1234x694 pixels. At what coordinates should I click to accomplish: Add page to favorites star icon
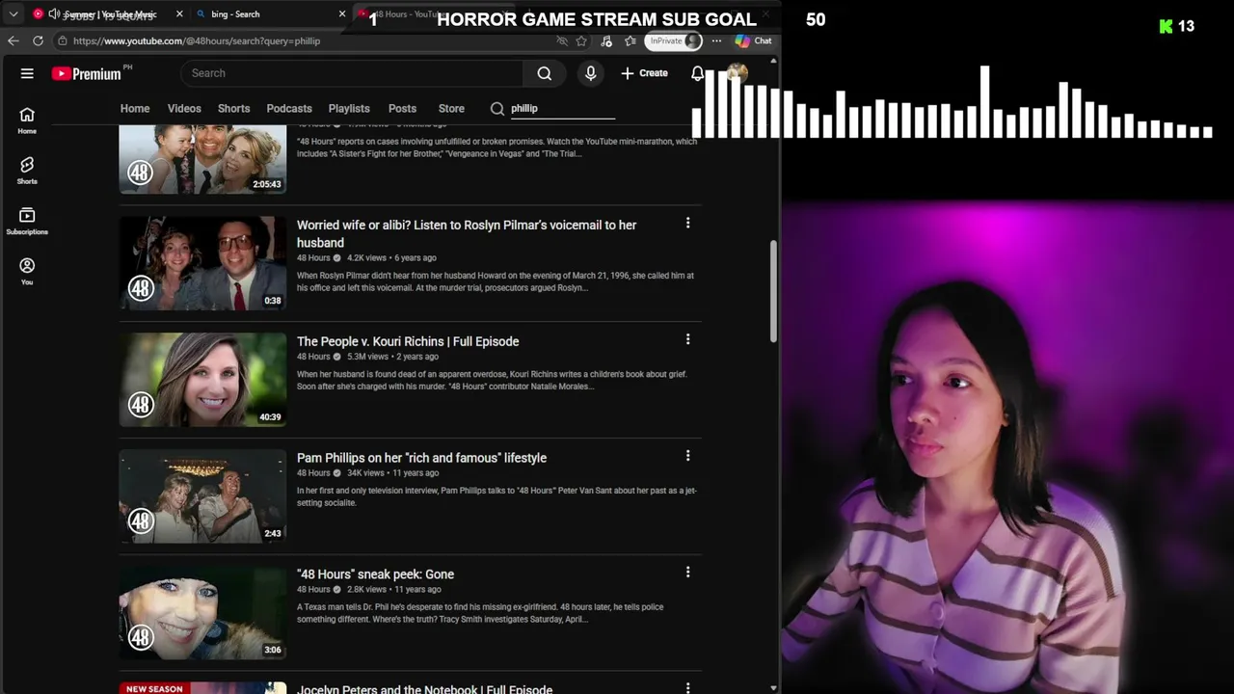coord(581,40)
